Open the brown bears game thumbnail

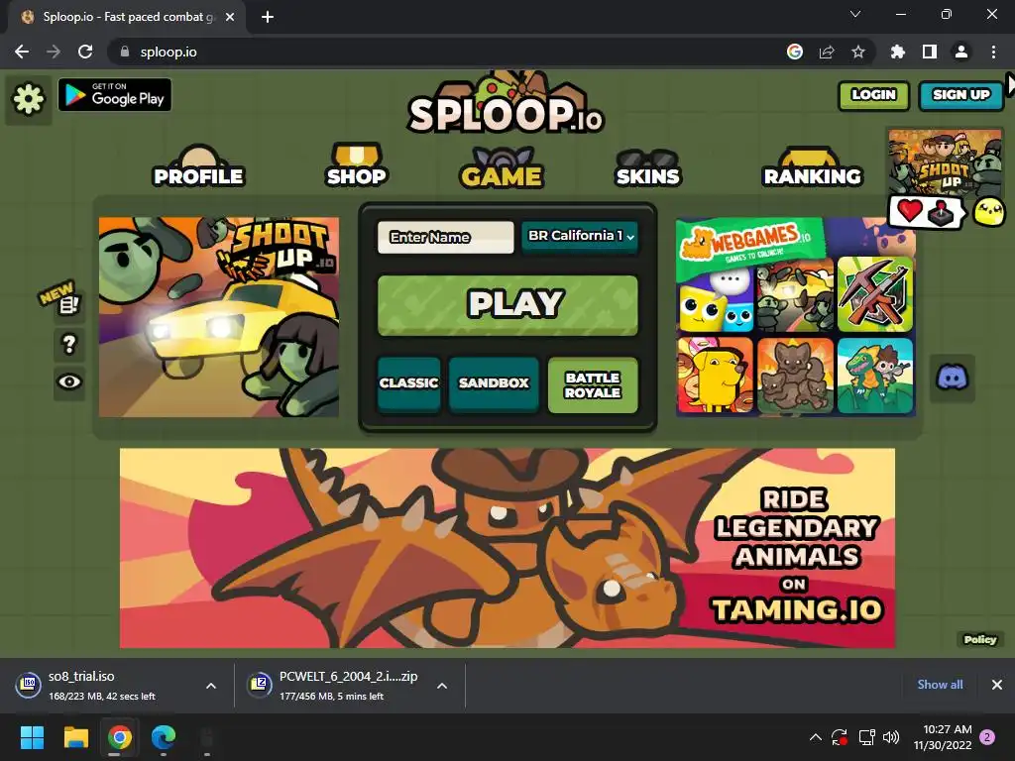coord(796,376)
